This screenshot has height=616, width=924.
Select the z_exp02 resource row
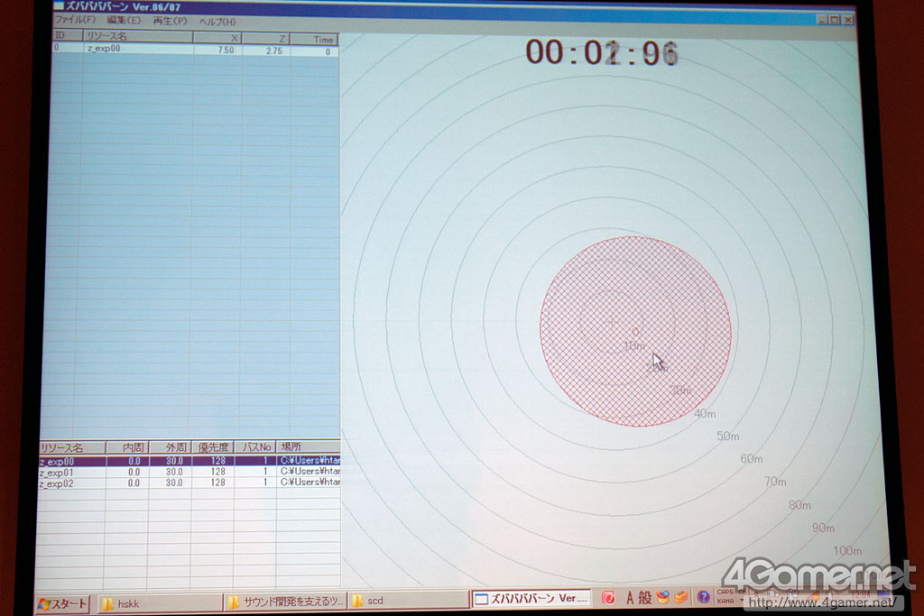[x=72, y=483]
